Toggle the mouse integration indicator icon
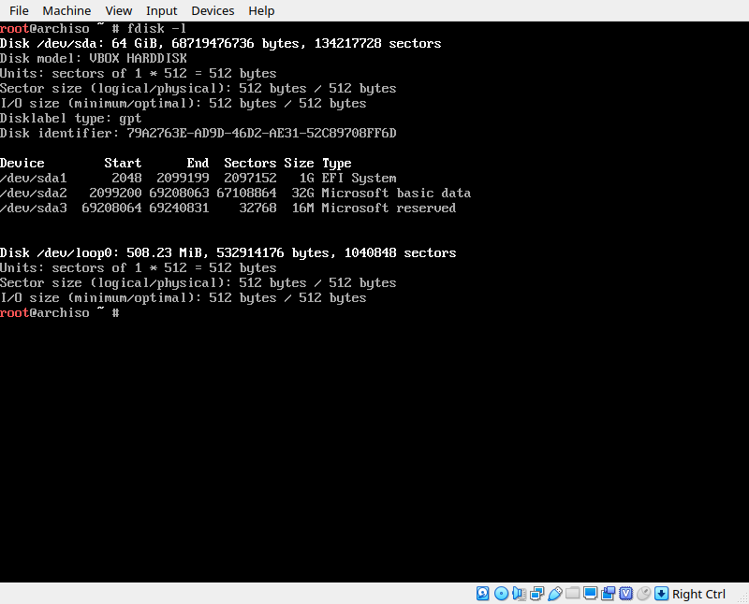The height and width of the screenshot is (604, 749). tap(644, 594)
